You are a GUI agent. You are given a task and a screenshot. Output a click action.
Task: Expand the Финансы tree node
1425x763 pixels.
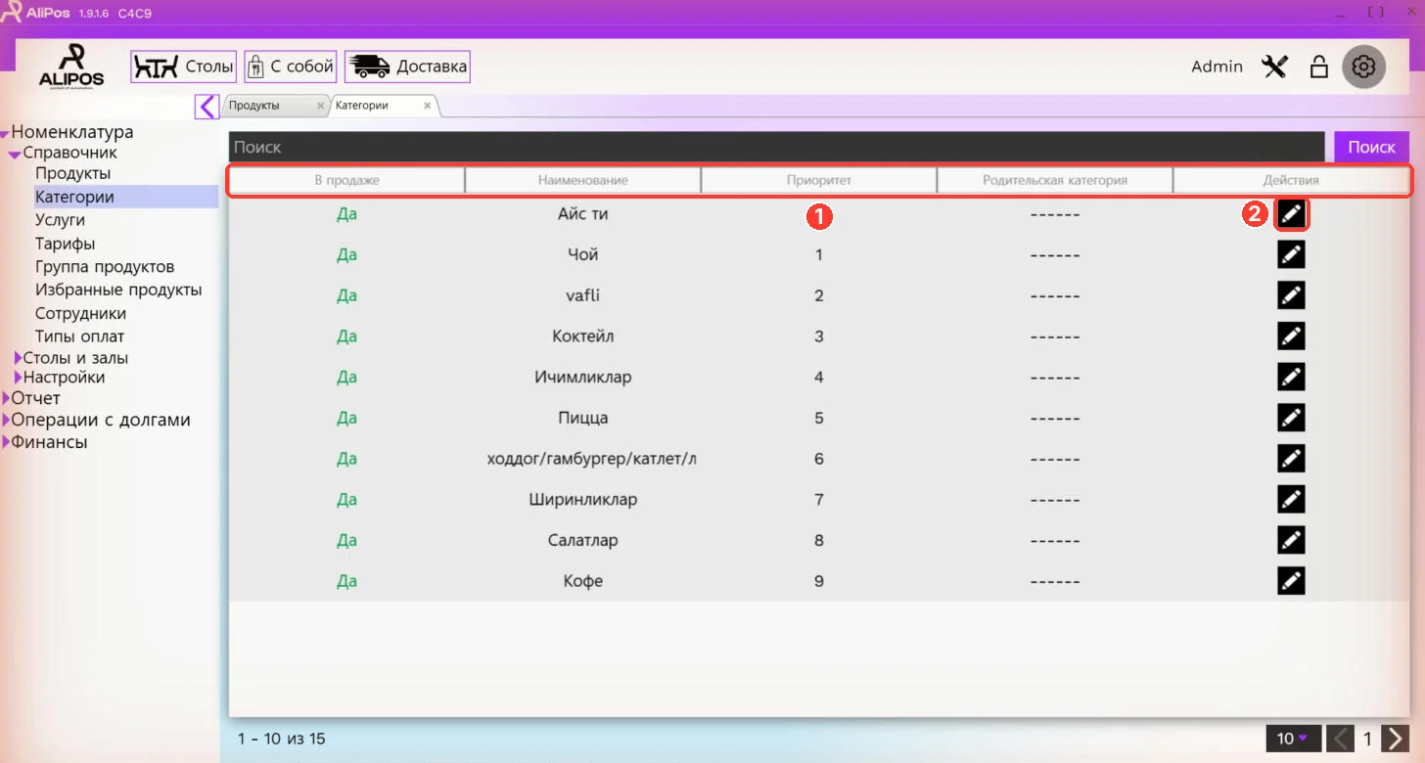coord(6,442)
